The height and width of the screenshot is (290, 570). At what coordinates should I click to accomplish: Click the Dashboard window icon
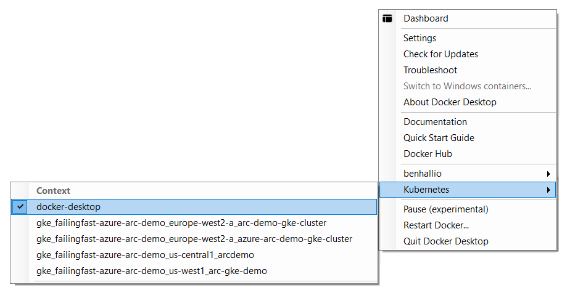(x=387, y=18)
